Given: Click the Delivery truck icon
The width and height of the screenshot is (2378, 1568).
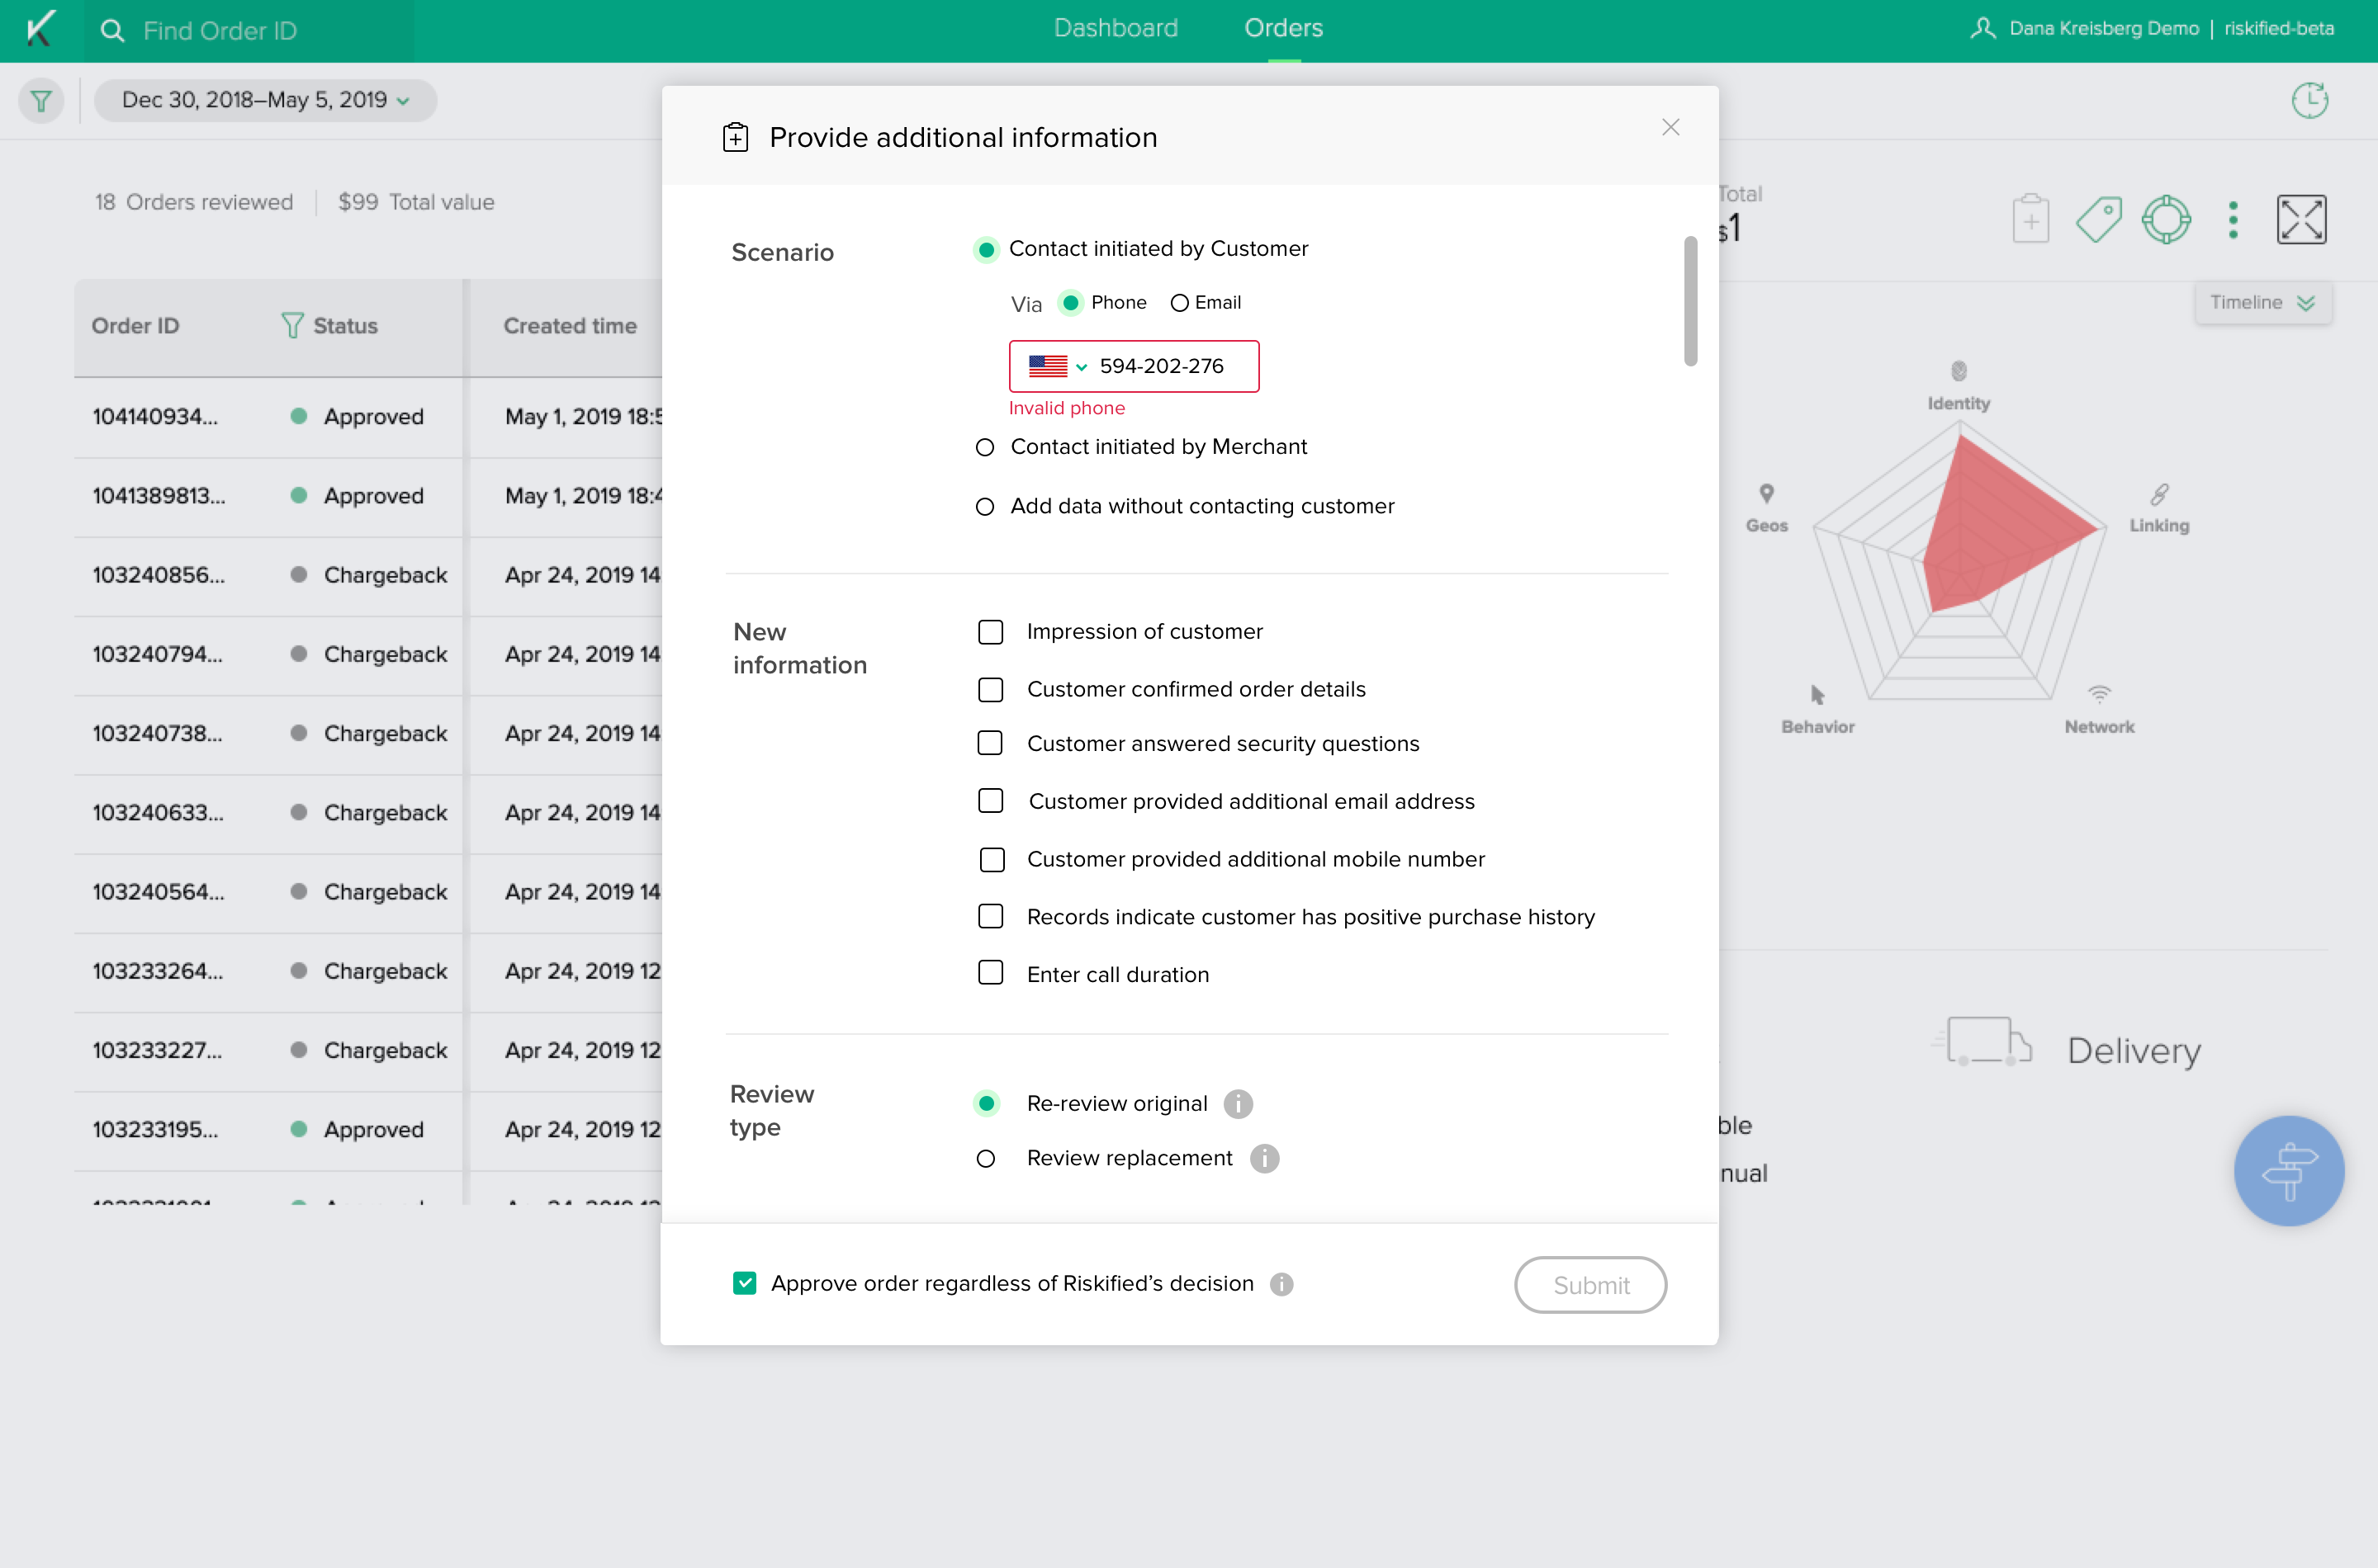Looking at the screenshot, I should point(1982,1042).
